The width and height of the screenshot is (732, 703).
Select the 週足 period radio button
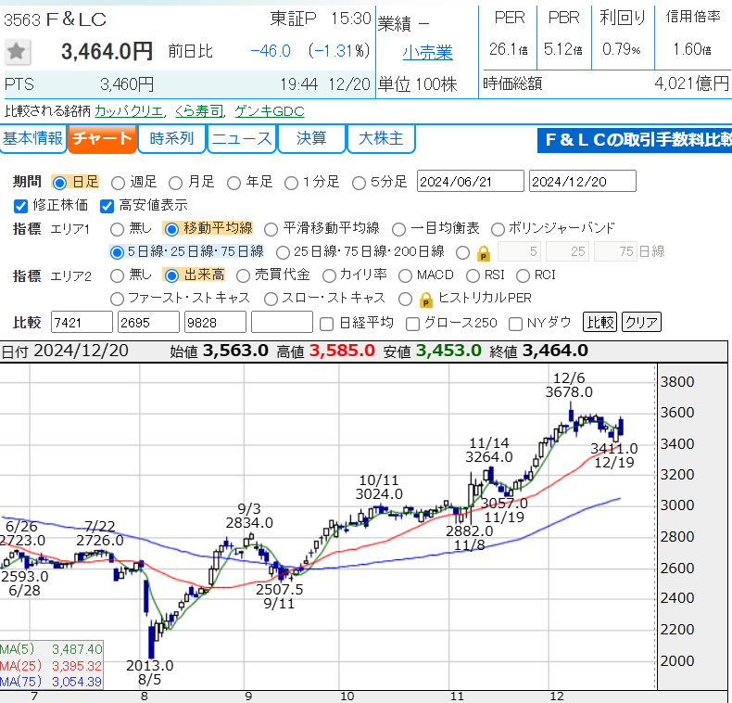coord(118,182)
